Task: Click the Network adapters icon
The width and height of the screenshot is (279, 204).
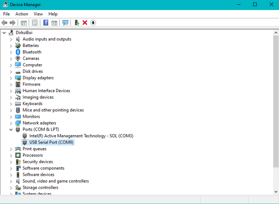Action: 18,123
